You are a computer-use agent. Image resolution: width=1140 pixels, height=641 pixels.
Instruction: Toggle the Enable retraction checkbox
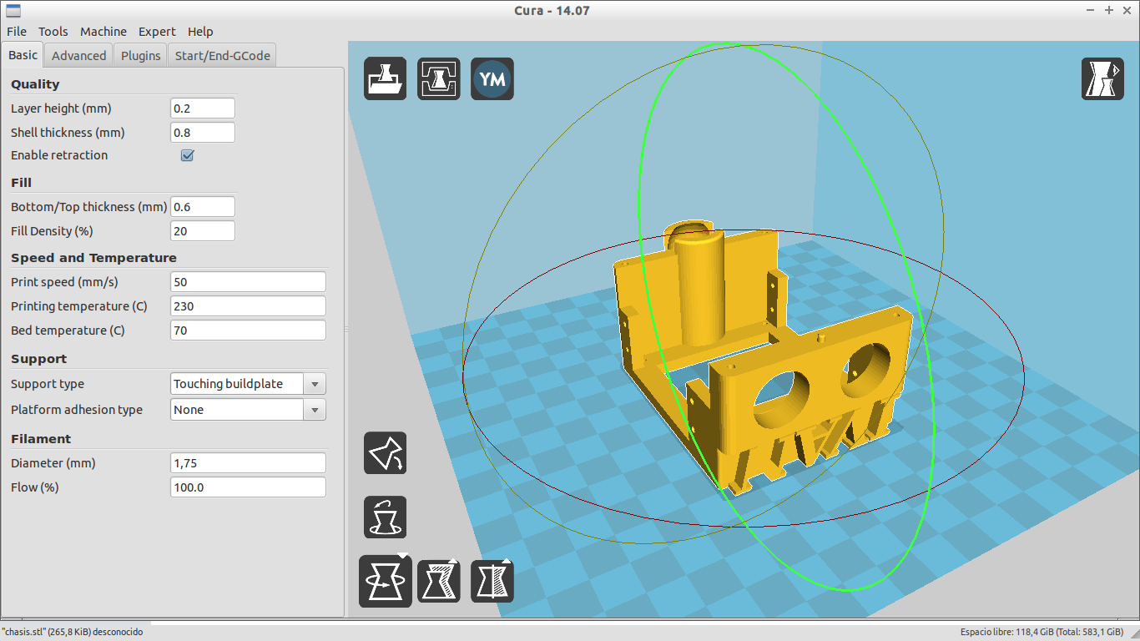tap(188, 155)
